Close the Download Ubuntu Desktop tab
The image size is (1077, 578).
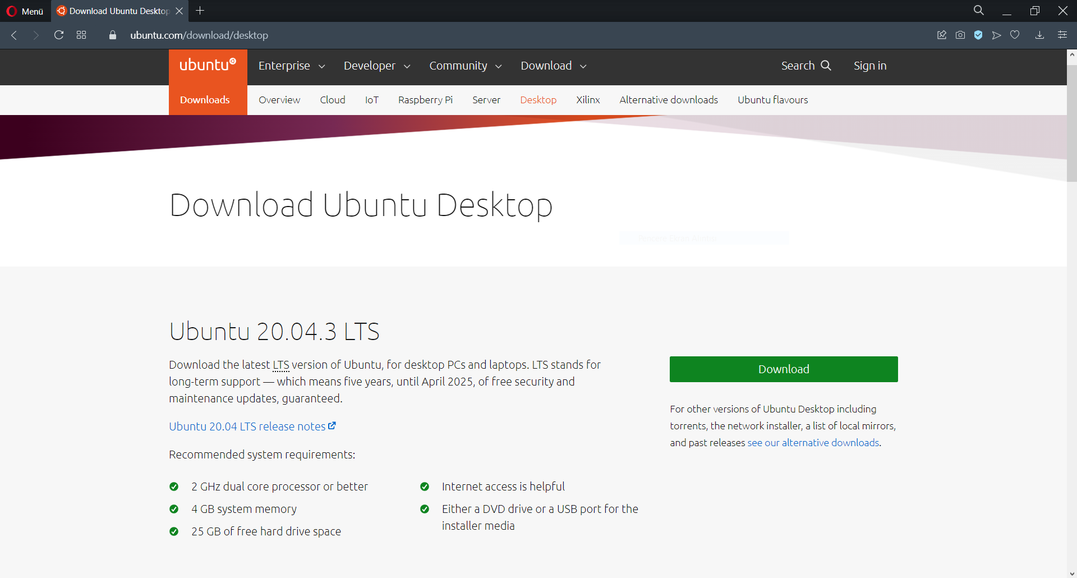[x=179, y=11]
